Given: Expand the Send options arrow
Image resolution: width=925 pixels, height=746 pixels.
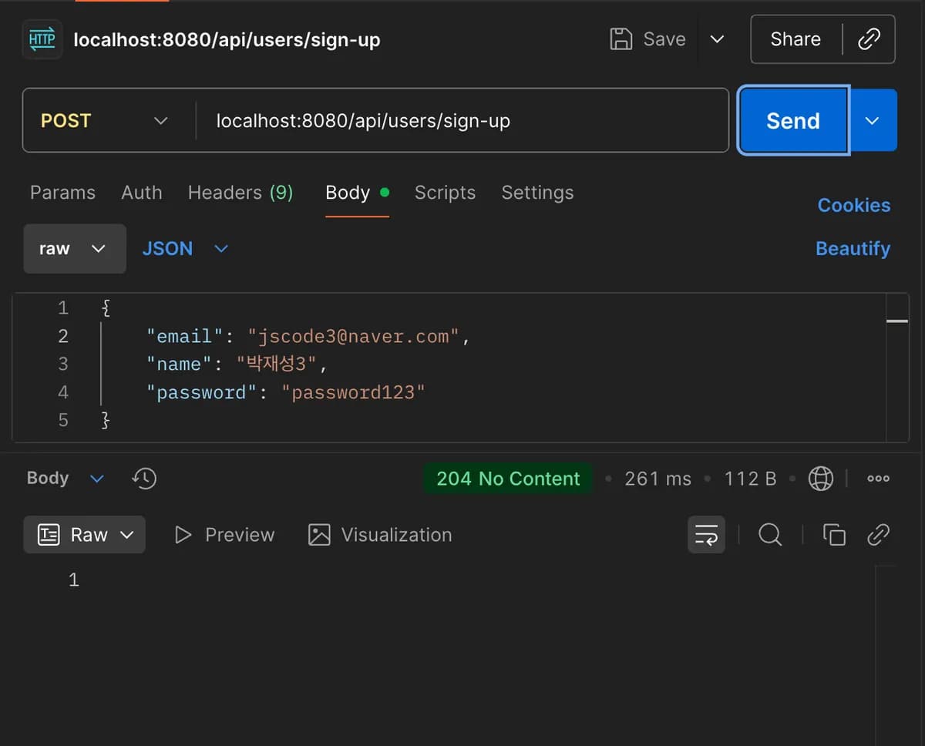Looking at the screenshot, I should [873, 121].
